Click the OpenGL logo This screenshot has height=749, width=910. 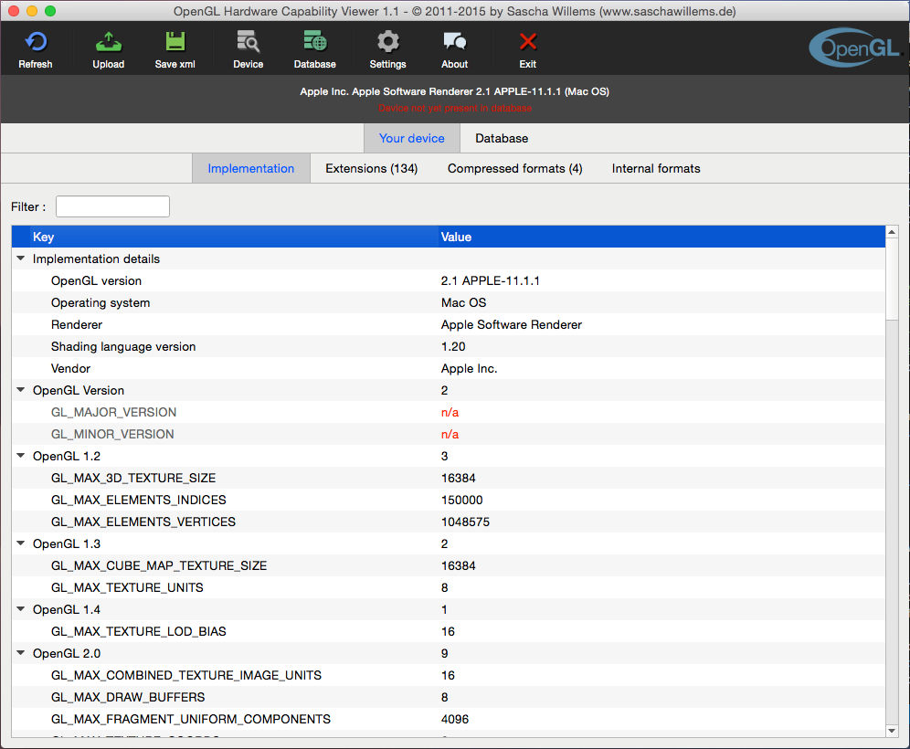[856, 47]
